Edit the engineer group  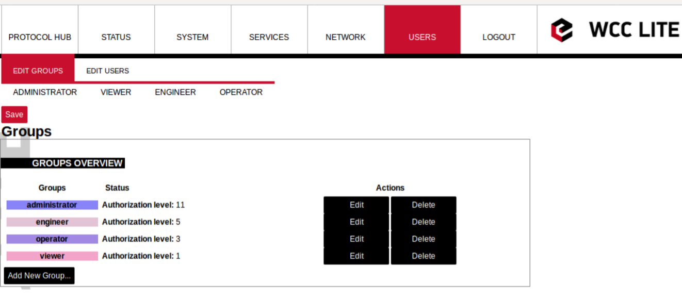pos(356,222)
